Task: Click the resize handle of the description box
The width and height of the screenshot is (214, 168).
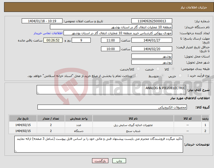Action: click(x=38, y=93)
